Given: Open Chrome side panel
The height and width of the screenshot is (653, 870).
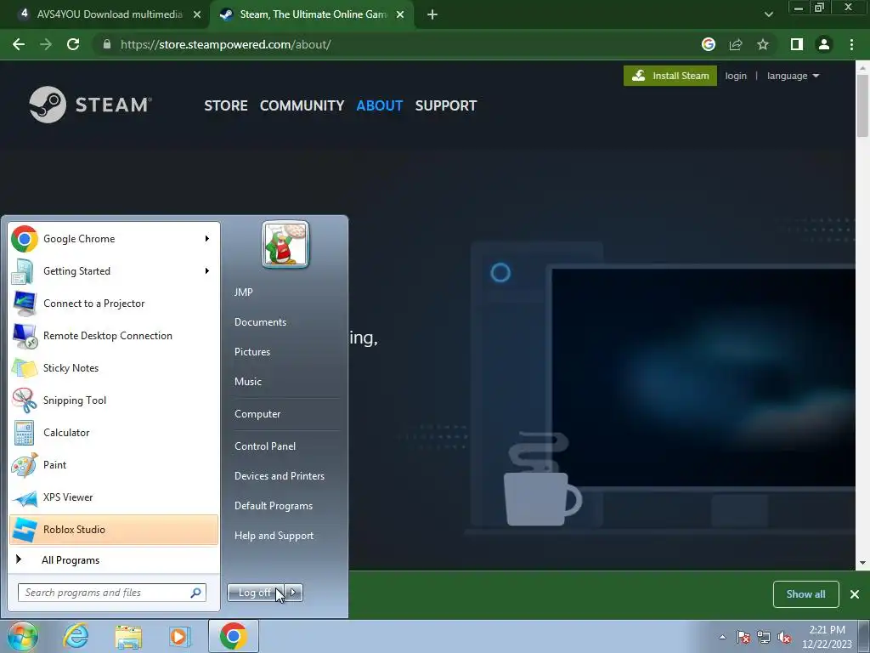Looking at the screenshot, I should click(797, 44).
